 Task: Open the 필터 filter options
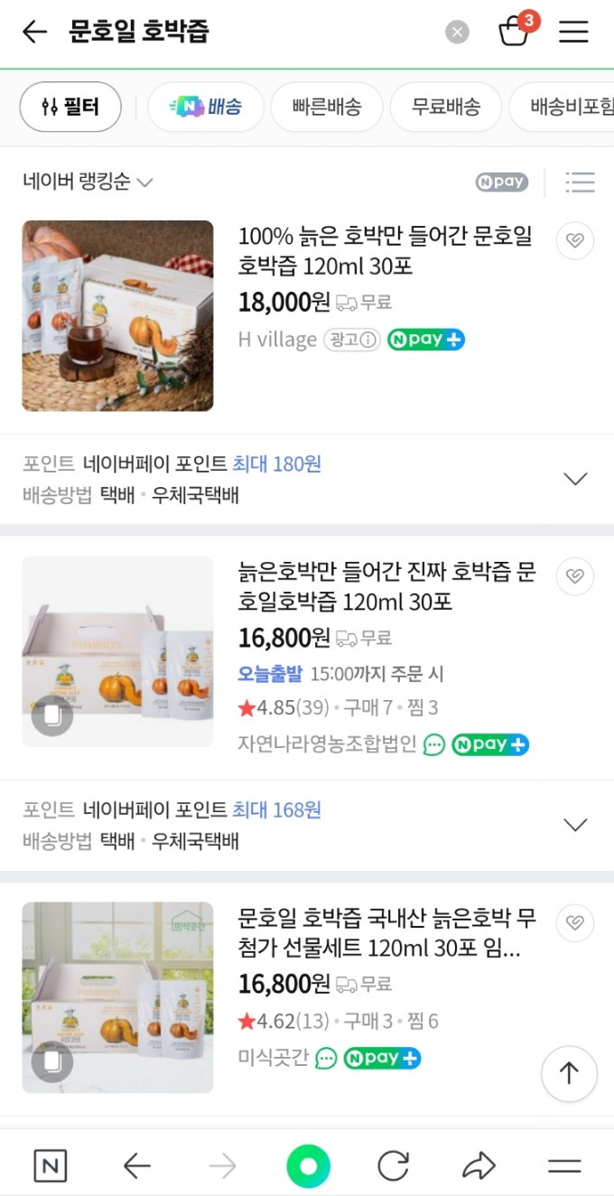click(x=70, y=106)
